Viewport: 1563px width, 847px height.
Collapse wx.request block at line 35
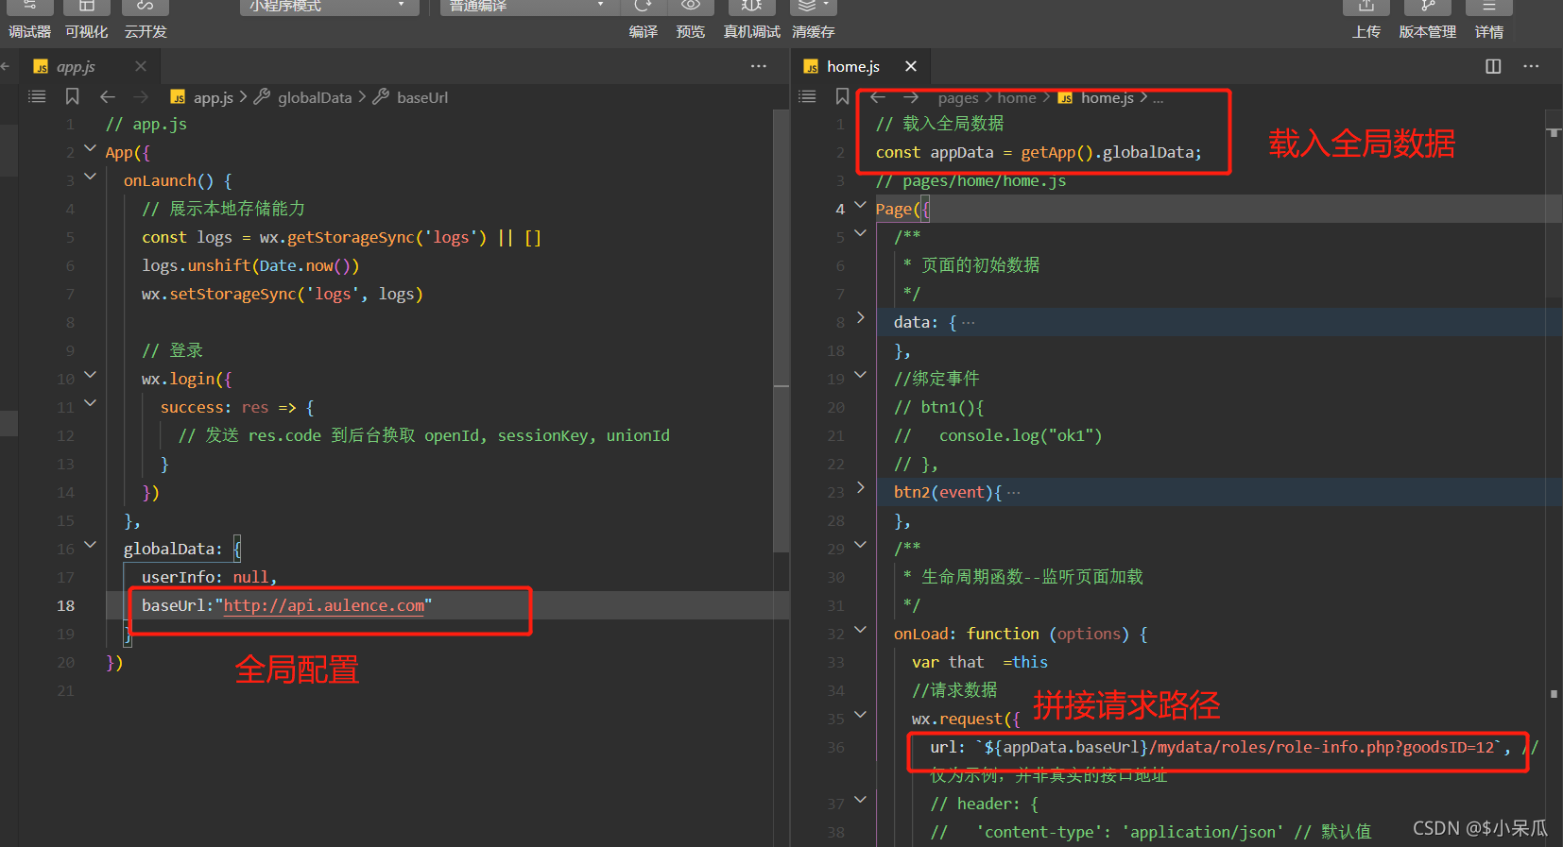(x=860, y=715)
